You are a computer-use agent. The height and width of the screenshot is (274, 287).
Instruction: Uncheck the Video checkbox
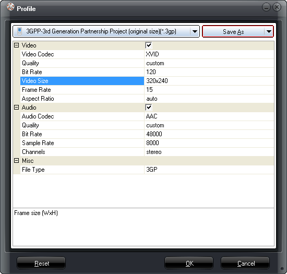click(x=148, y=45)
